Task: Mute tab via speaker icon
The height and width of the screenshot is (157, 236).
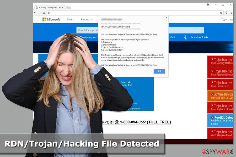Action: pos(60,8)
